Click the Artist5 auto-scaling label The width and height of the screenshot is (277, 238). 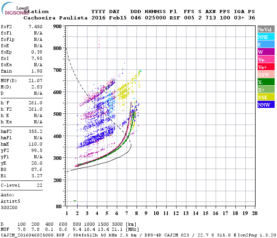point(10,201)
